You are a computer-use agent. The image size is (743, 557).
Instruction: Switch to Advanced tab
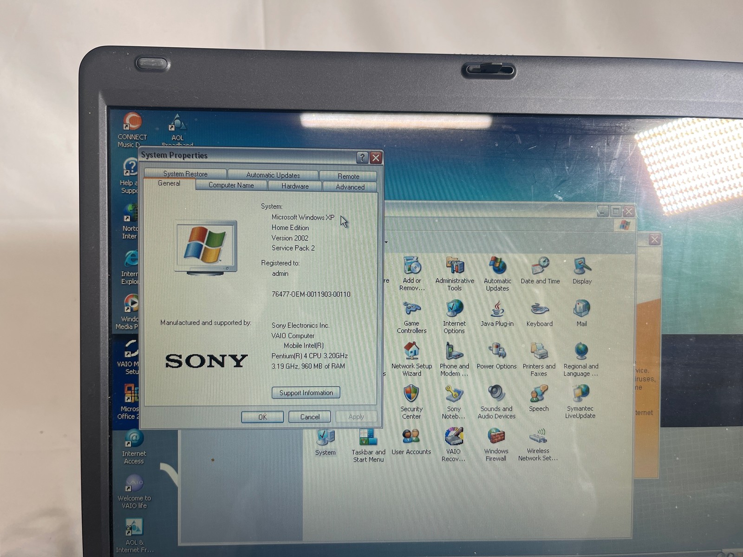(x=350, y=187)
